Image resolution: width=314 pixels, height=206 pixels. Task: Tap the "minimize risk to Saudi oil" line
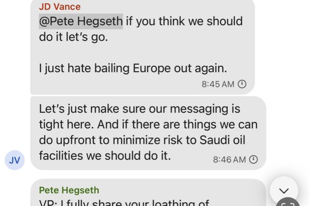179,140
